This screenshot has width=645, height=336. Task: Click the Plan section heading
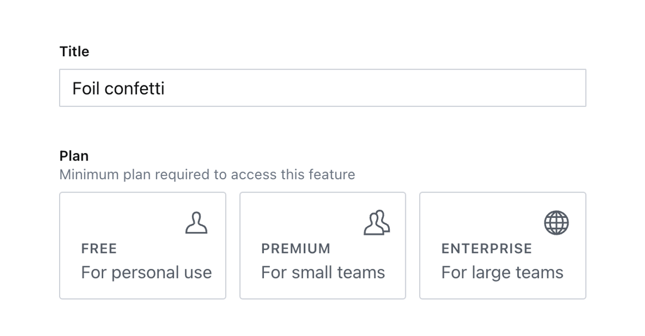(74, 156)
